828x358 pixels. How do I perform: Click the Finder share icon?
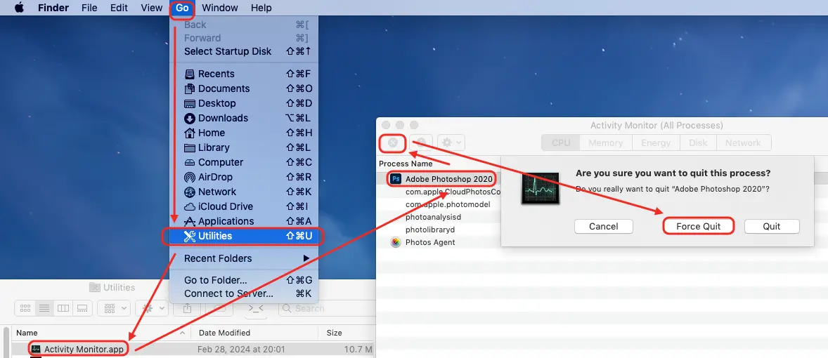(x=187, y=308)
